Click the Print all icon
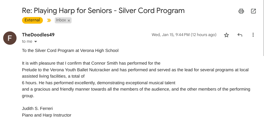 [x=241, y=11]
